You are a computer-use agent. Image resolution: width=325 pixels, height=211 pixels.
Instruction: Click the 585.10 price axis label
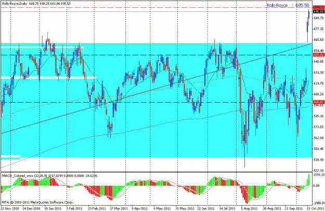click(319, 116)
